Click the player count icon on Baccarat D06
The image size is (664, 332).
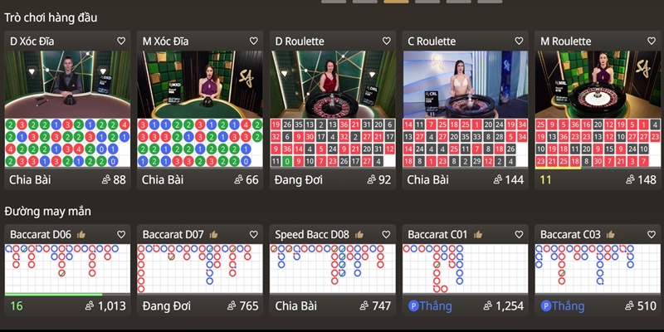coord(90,306)
